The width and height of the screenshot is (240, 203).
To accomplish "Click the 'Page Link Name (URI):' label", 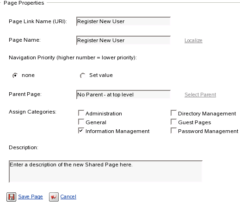I will tap(38, 21).
